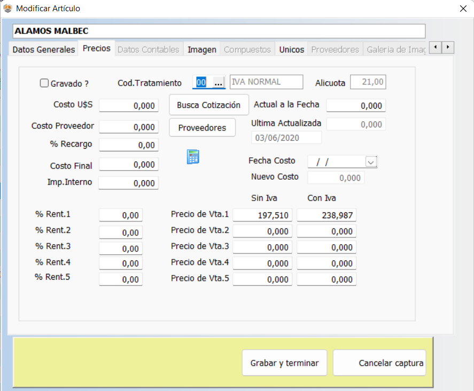Close the Modificar Artículo window
474x391 pixels.
click(462, 9)
